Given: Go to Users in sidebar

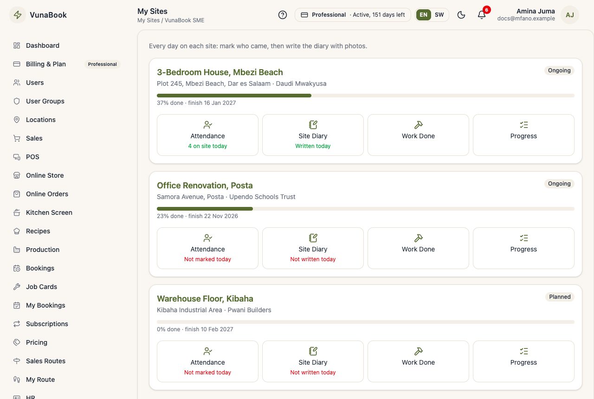Looking at the screenshot, I should pos(67,83).
